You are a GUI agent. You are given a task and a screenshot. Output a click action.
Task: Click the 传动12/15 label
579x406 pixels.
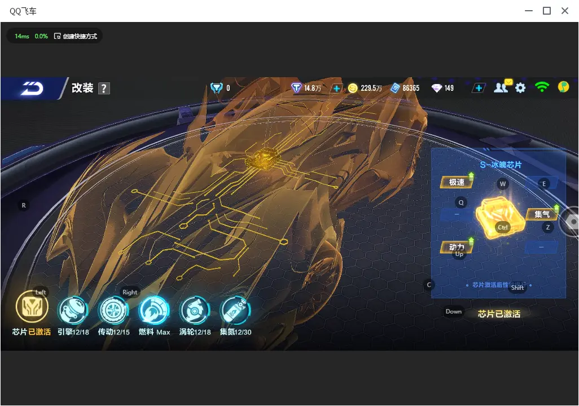(114, 332)
